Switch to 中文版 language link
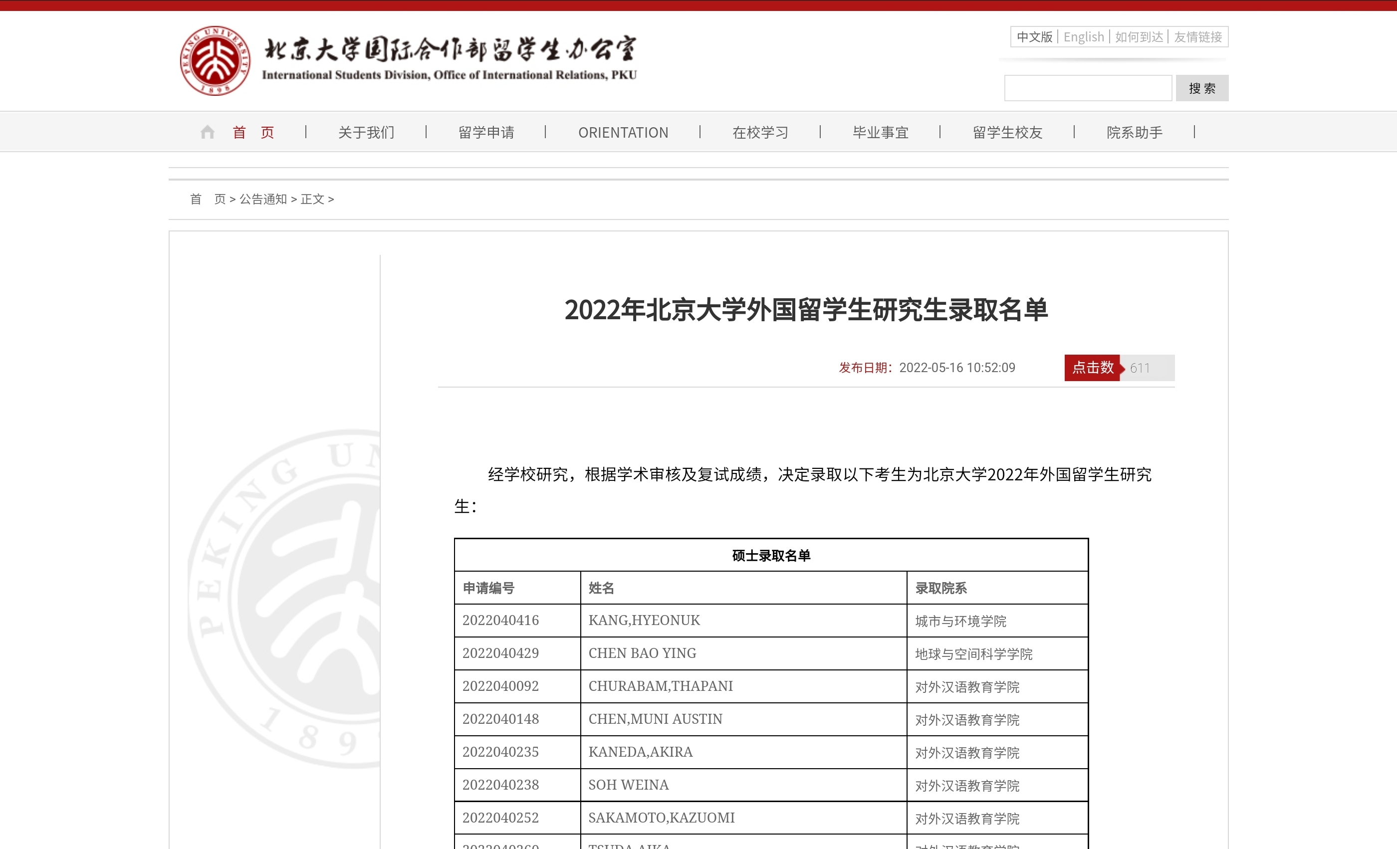The width and height of the screenshot is (1397, 849). pyautogui.click(x=1034, y=37)
